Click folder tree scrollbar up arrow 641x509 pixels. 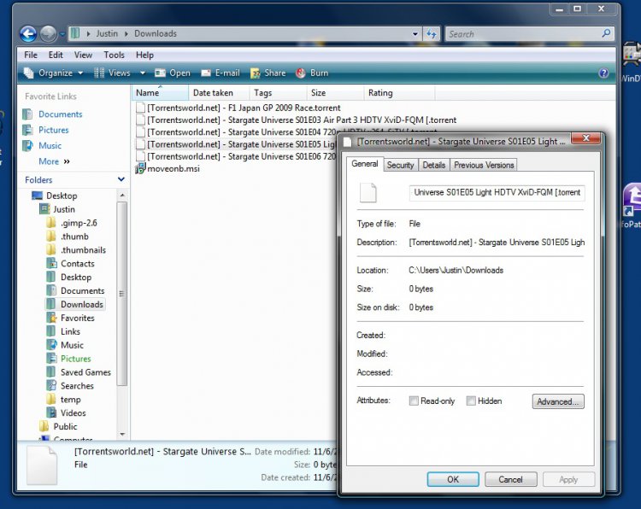click(122, 196)
